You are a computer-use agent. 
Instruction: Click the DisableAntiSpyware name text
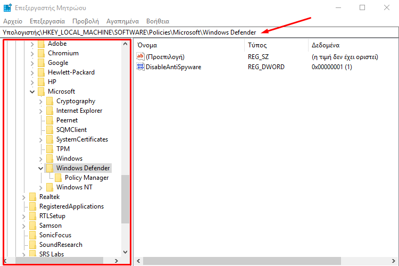[x=173, y=67]
